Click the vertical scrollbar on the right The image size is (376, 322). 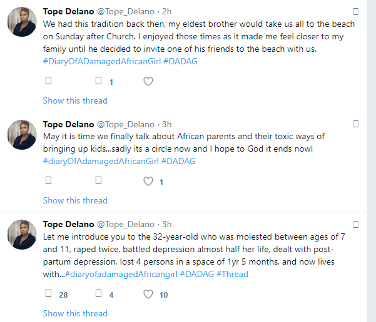click(370, 156)
